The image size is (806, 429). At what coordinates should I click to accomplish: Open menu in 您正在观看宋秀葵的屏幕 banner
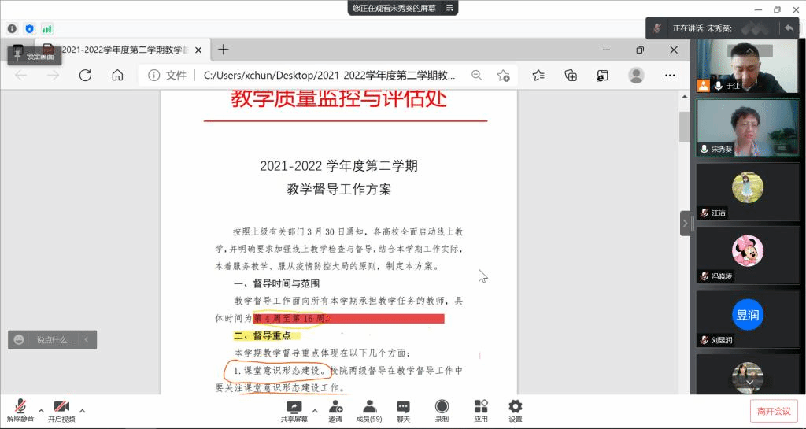(x=449, y=8)
